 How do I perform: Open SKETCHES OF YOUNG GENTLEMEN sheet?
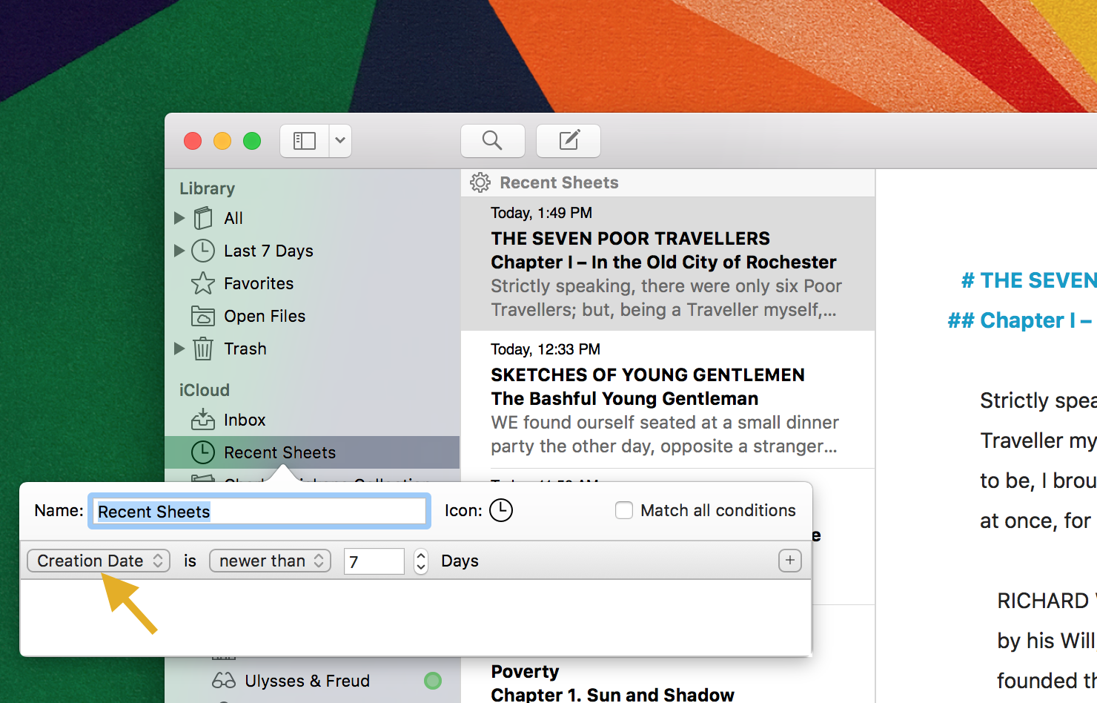click(668, 400)
